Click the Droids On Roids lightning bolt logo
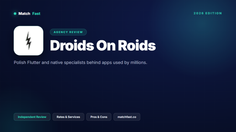Image resolution: width=236 pixels, height=132 pixels. coord(29,41)
